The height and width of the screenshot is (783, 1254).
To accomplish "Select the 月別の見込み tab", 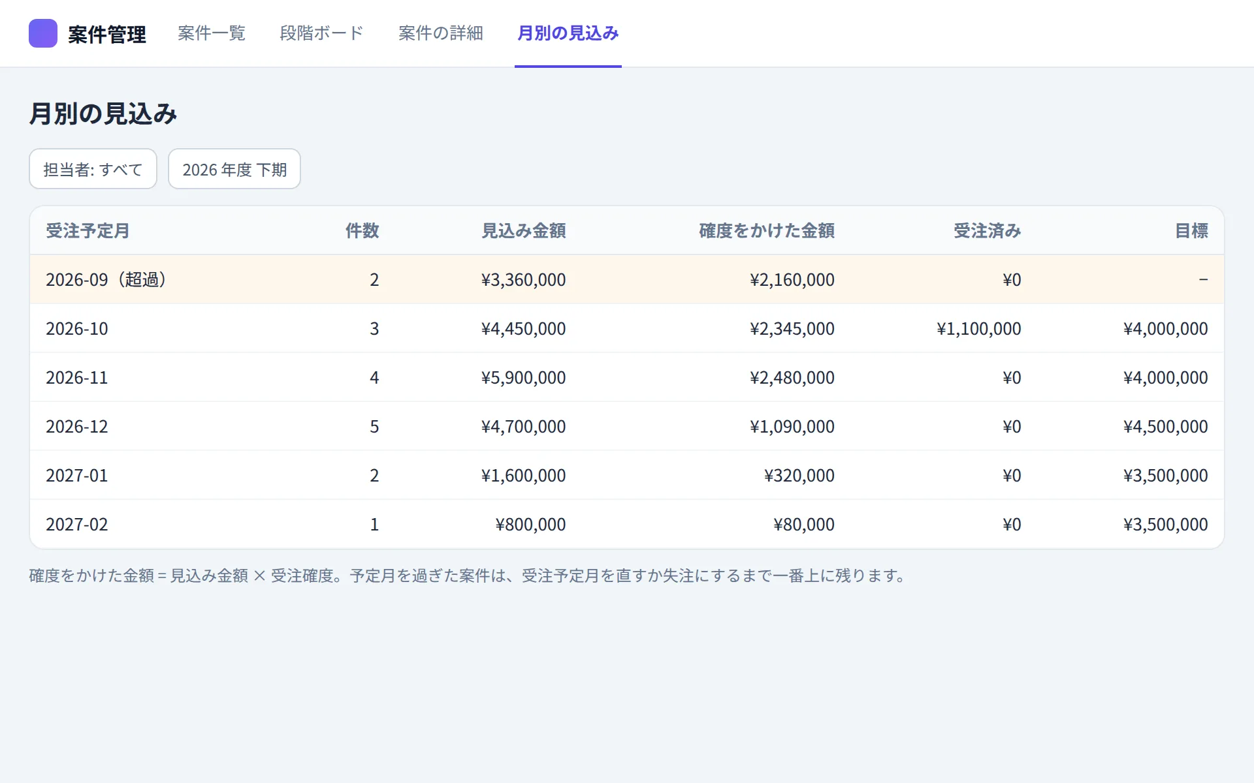I will point(568,33).
